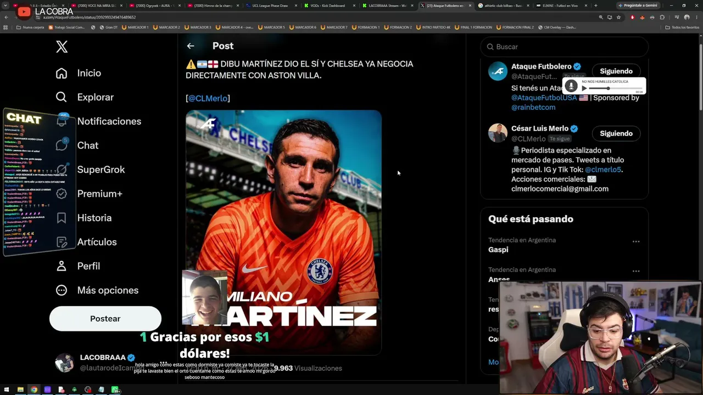703x395 pixels.
Task: Click the Buscar search field
Action: click(564, 47)
